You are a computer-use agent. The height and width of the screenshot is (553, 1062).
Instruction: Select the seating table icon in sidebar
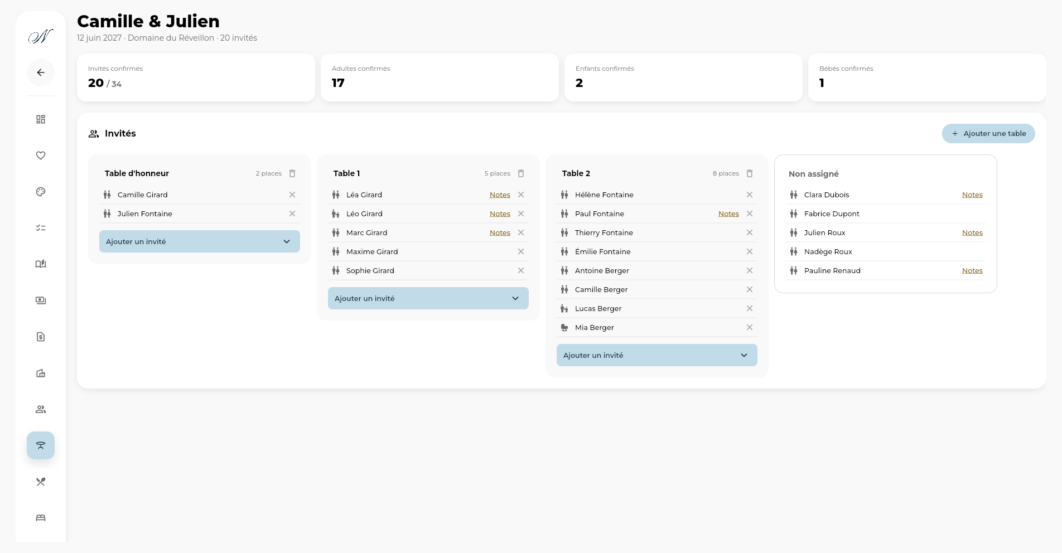(x=41, y=445)
